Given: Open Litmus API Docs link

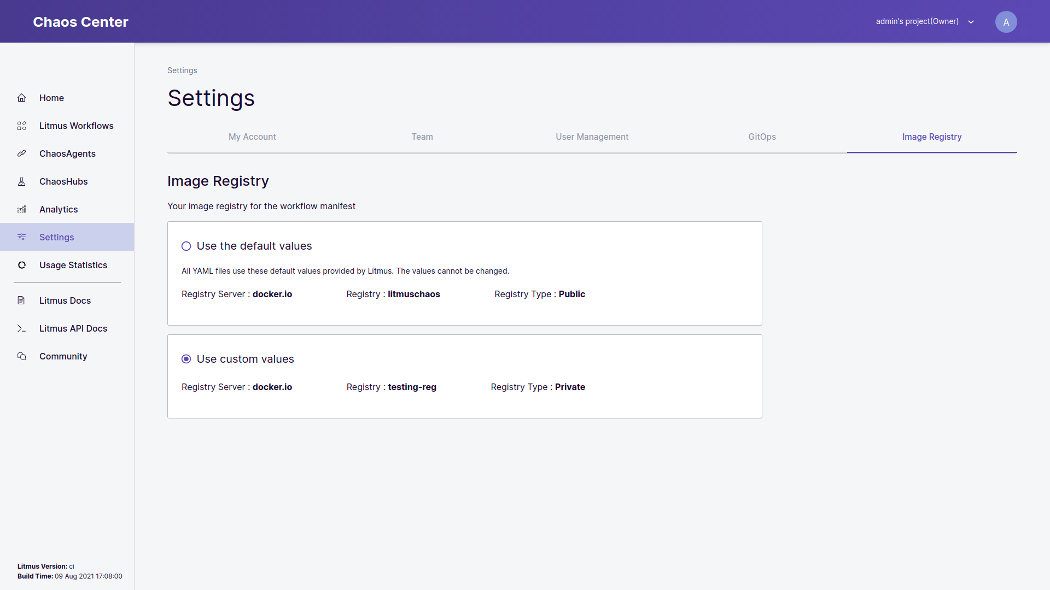Looking at the screenshot, I should 67,328.
